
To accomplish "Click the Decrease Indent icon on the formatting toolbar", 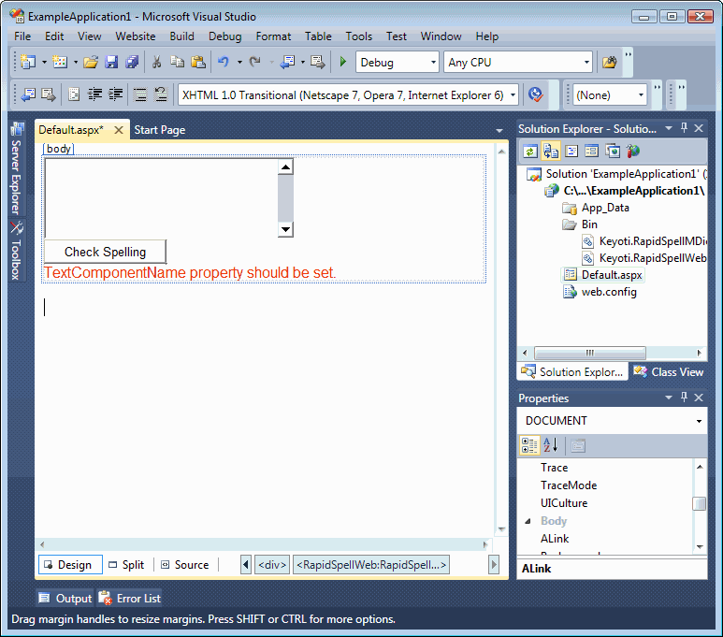I will pos(95,94).
